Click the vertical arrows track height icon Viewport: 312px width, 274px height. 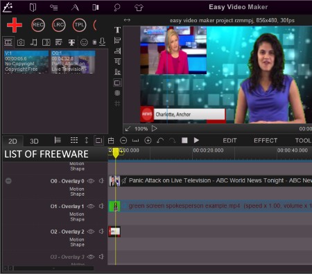tap(87, 140)
